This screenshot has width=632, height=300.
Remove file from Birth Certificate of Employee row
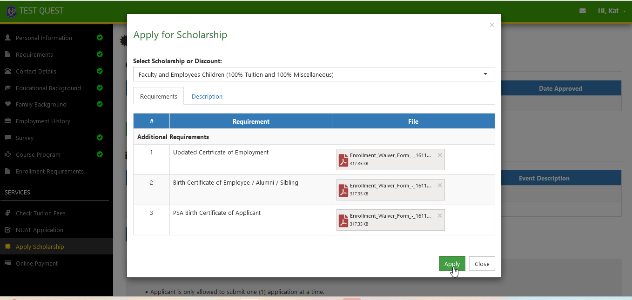click(x=440, y=185)
